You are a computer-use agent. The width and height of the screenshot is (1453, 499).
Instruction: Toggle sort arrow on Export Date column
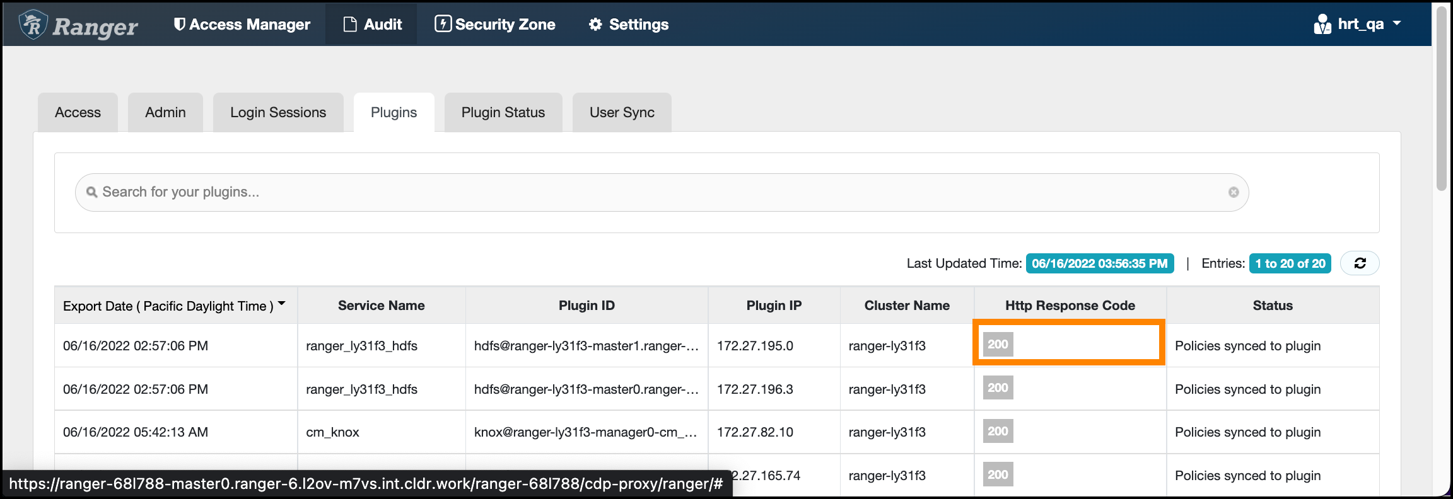[x=282, y=304]
